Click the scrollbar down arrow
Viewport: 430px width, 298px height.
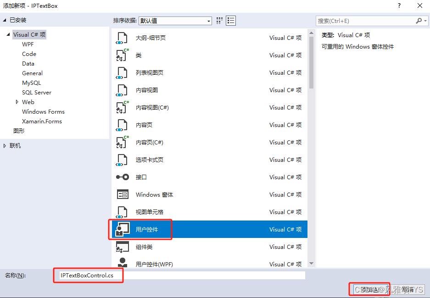[311, 264]
